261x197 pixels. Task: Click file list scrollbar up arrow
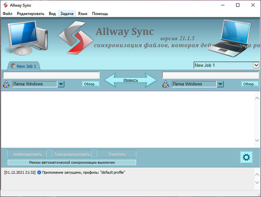pyautogui.click(x=257, y=98)
